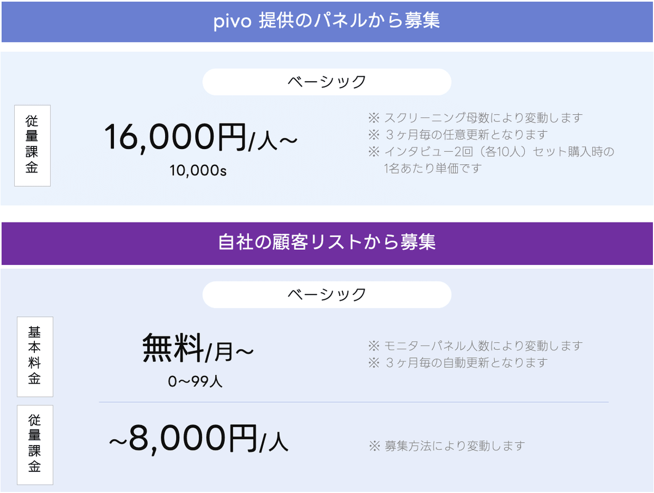Click the 0〜99人 range text
The width and height of the screenshot is (654, 493).
195,381
